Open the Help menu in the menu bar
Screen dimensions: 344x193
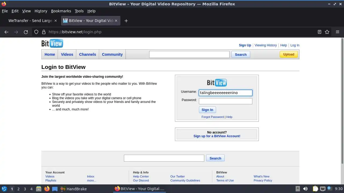(x=91, y=11)
